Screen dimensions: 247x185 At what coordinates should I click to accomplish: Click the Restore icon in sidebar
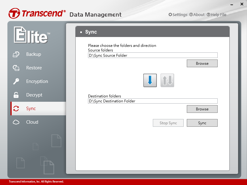(x=16, y=68)
